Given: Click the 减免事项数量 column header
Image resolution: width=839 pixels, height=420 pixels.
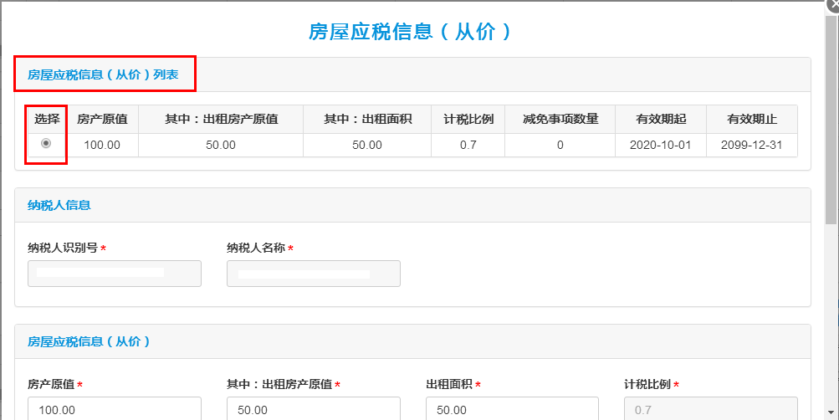Looking at the screenshot, I should pos(560,120).
